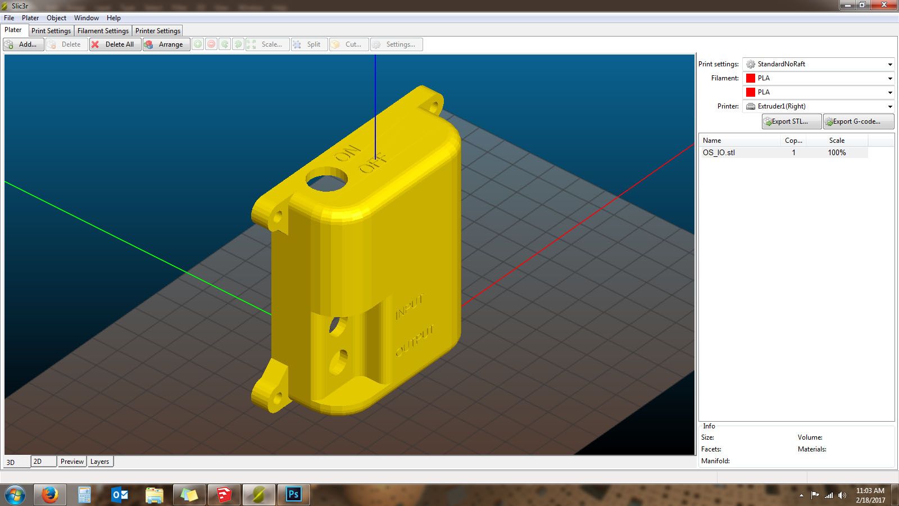This screenshot has height=506, width=899.
Task: Open SketchUp from the taskbar
Action: click(224, 495)
